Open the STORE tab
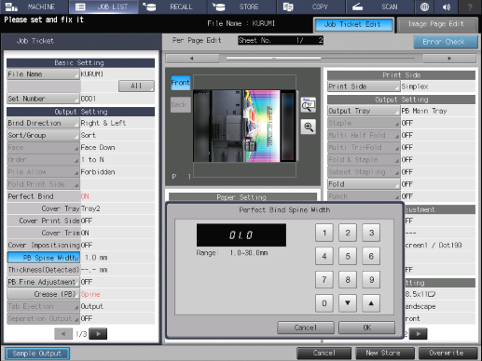Viewport: 482px width, 361px height. click(x=241, y=7)
